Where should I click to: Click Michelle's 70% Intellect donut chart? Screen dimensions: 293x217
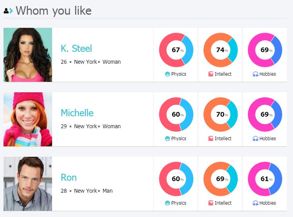pos(220,115)
